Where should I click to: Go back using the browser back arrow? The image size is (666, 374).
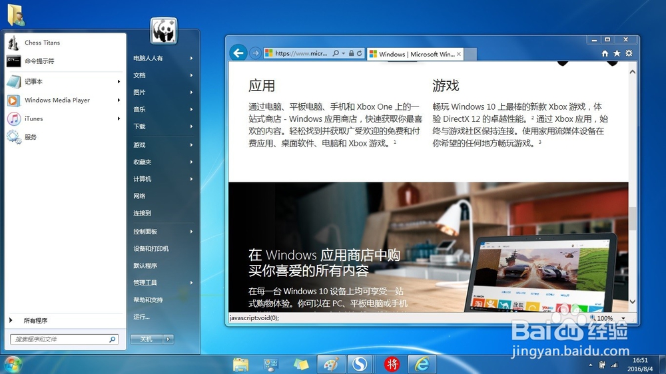coord(238,53)
